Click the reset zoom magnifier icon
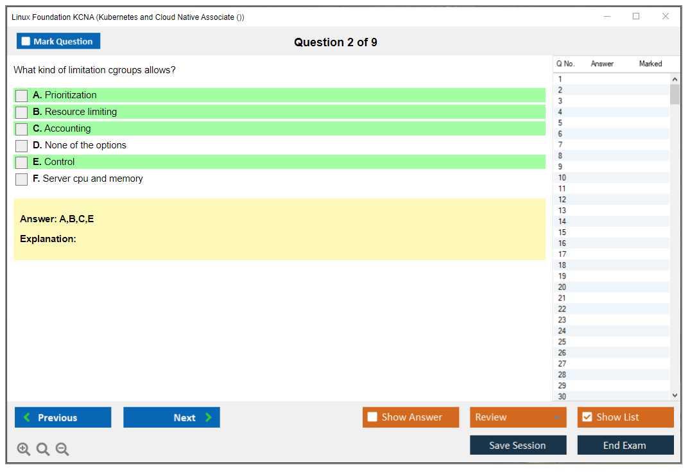Viewport: 690px width, 472px height. point(43,449)
